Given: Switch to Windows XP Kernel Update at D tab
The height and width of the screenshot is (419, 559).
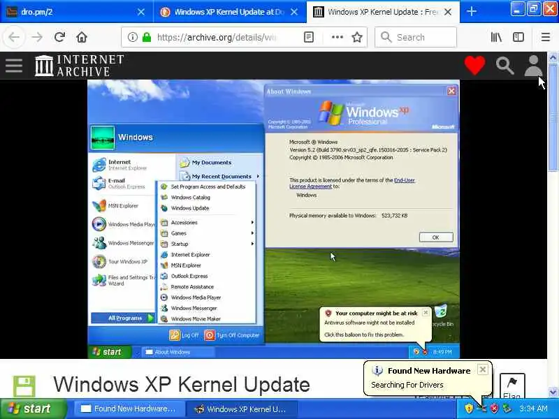Looking at the screenshot, I should [230, 12].
